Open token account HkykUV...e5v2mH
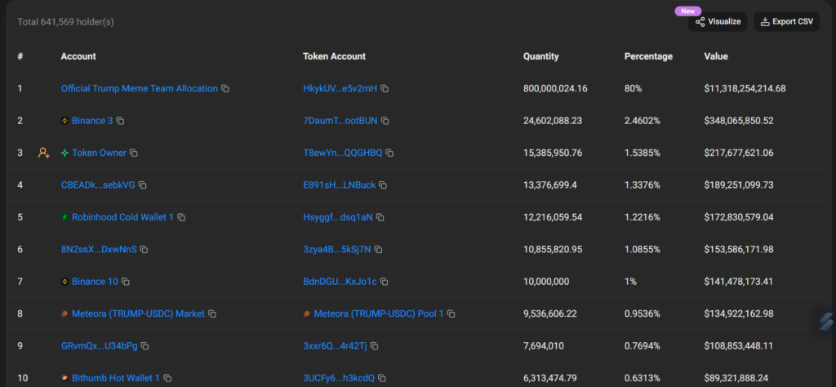 340,88
